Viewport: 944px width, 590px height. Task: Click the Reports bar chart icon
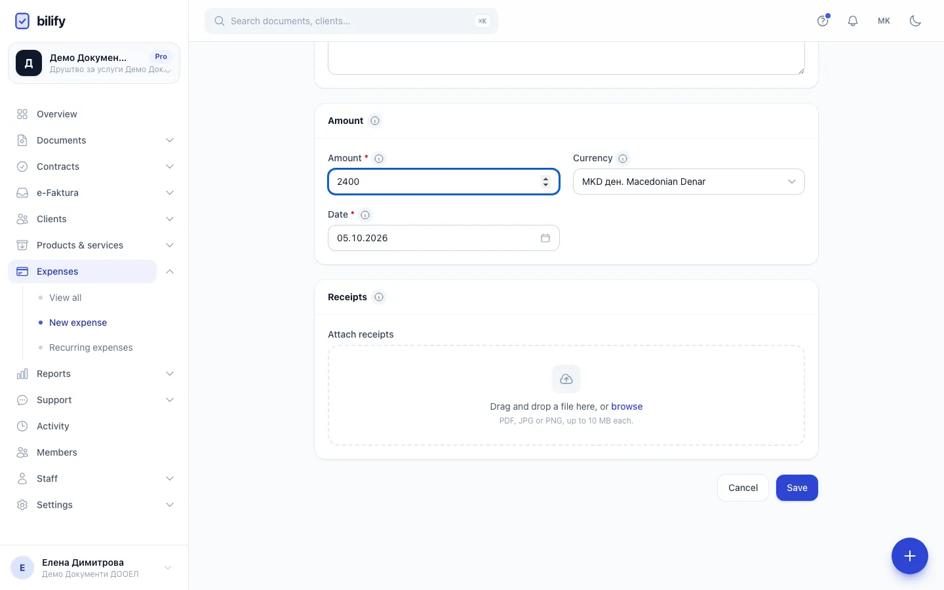(22, 374)
